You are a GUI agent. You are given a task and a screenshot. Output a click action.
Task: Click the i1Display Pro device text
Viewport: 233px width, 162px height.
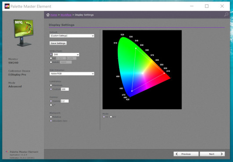coord(17,75)
